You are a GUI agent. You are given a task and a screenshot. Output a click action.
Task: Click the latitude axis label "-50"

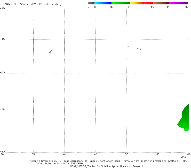pyautogui.click(x=2, y=72)
